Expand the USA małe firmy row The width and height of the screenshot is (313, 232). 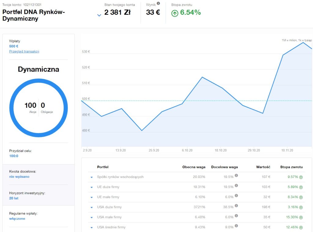(x=91, y=217)
